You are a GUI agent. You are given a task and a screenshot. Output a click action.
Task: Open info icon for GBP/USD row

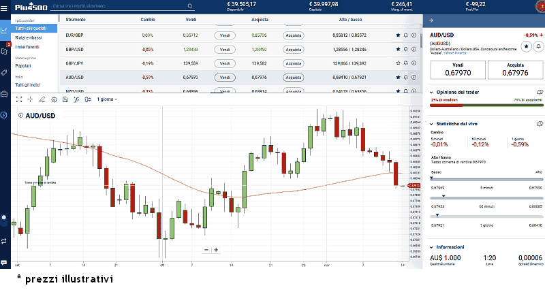coord(414,49)
